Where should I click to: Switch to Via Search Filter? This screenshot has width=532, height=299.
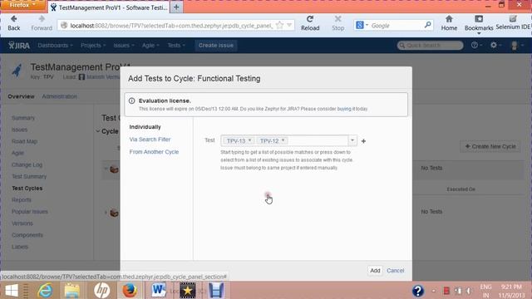(150, 140)
